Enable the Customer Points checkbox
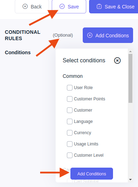The width and height of the screenshot is (138, 187). click(x=70, y=99)
